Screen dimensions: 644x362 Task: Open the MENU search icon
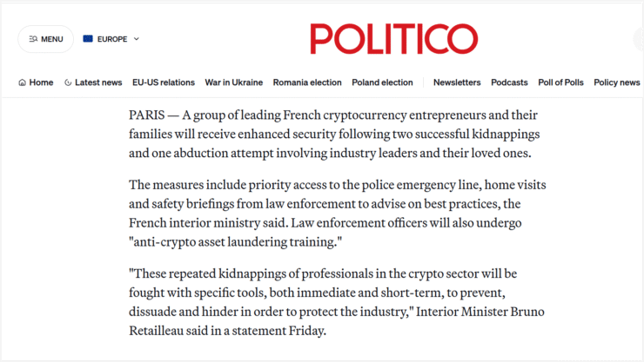(33, 39)
